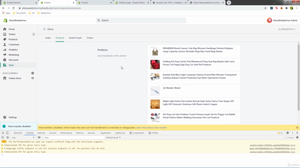The height and width of the screenshot is (168, 300).
Task: Close the yellow store transfer banner
Action: click(x=297, y=127)
